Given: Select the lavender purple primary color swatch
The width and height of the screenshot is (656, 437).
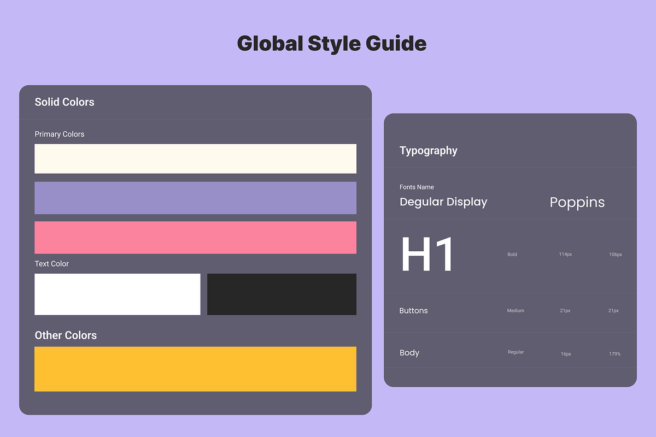Looking at the screenshot, I should click(195, 198).
